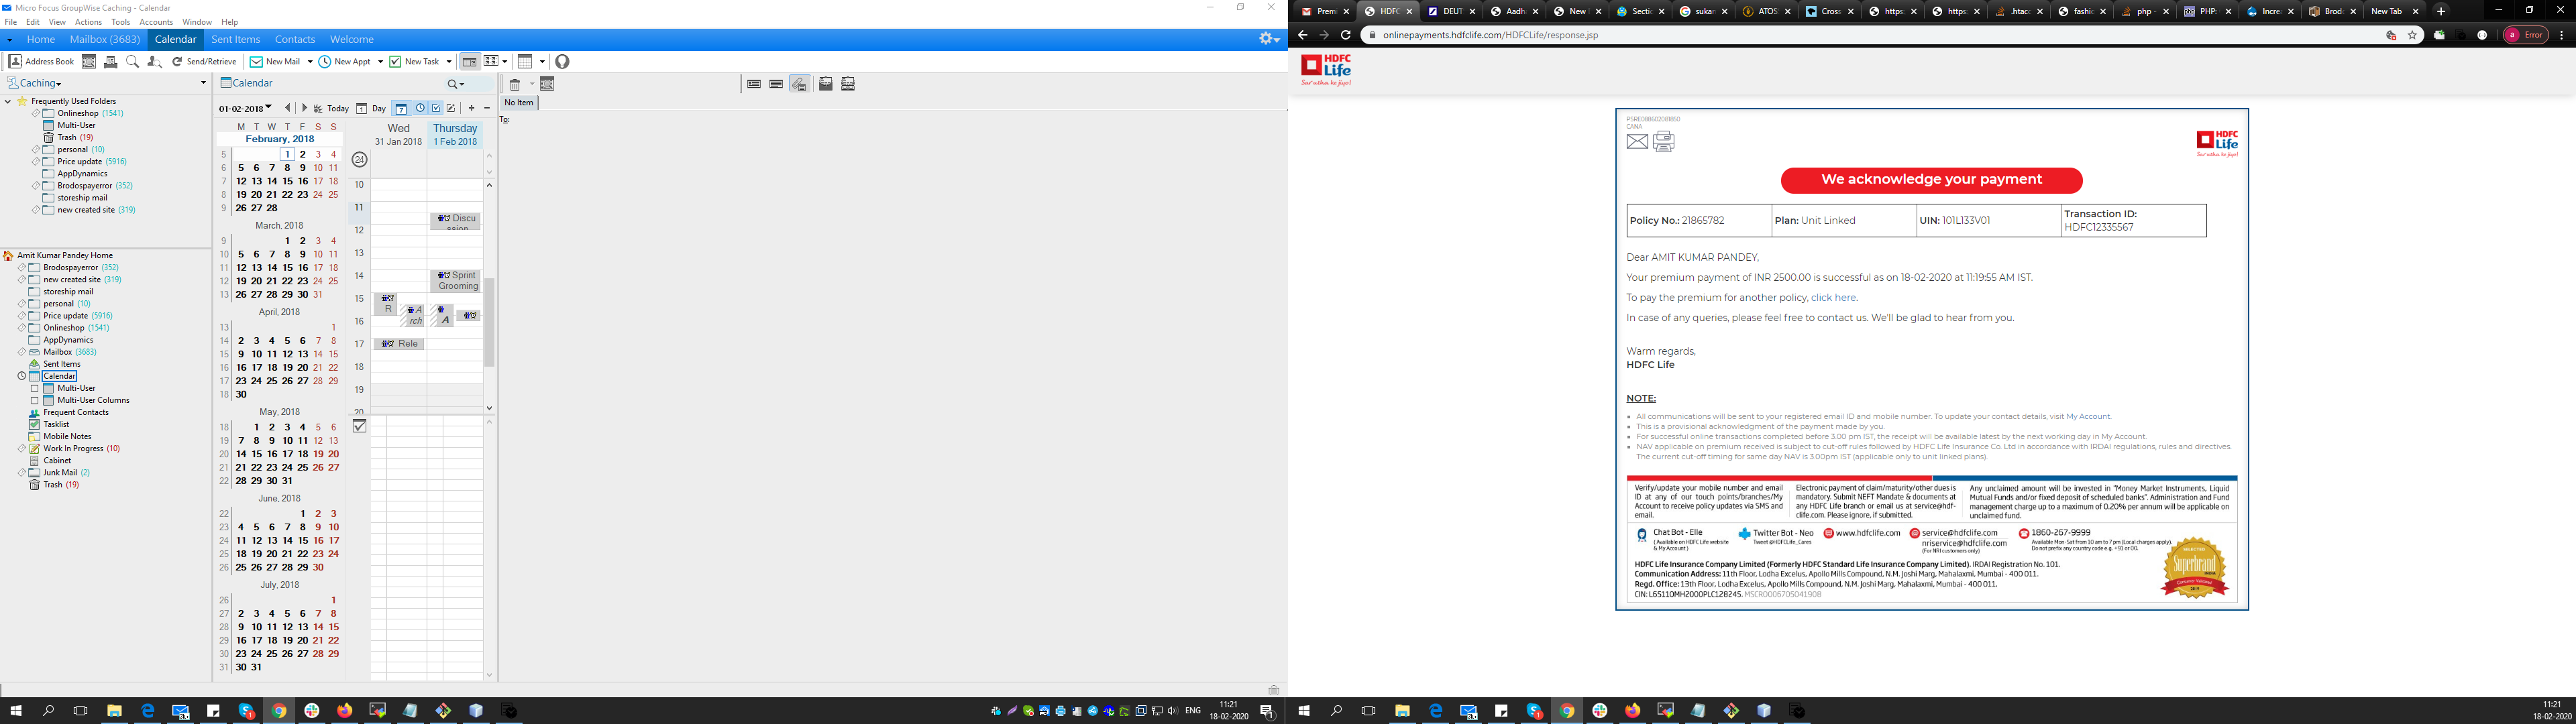2576x724 pixels.
Task: Add a day column with plus icon
Action: tap(472, 108)
